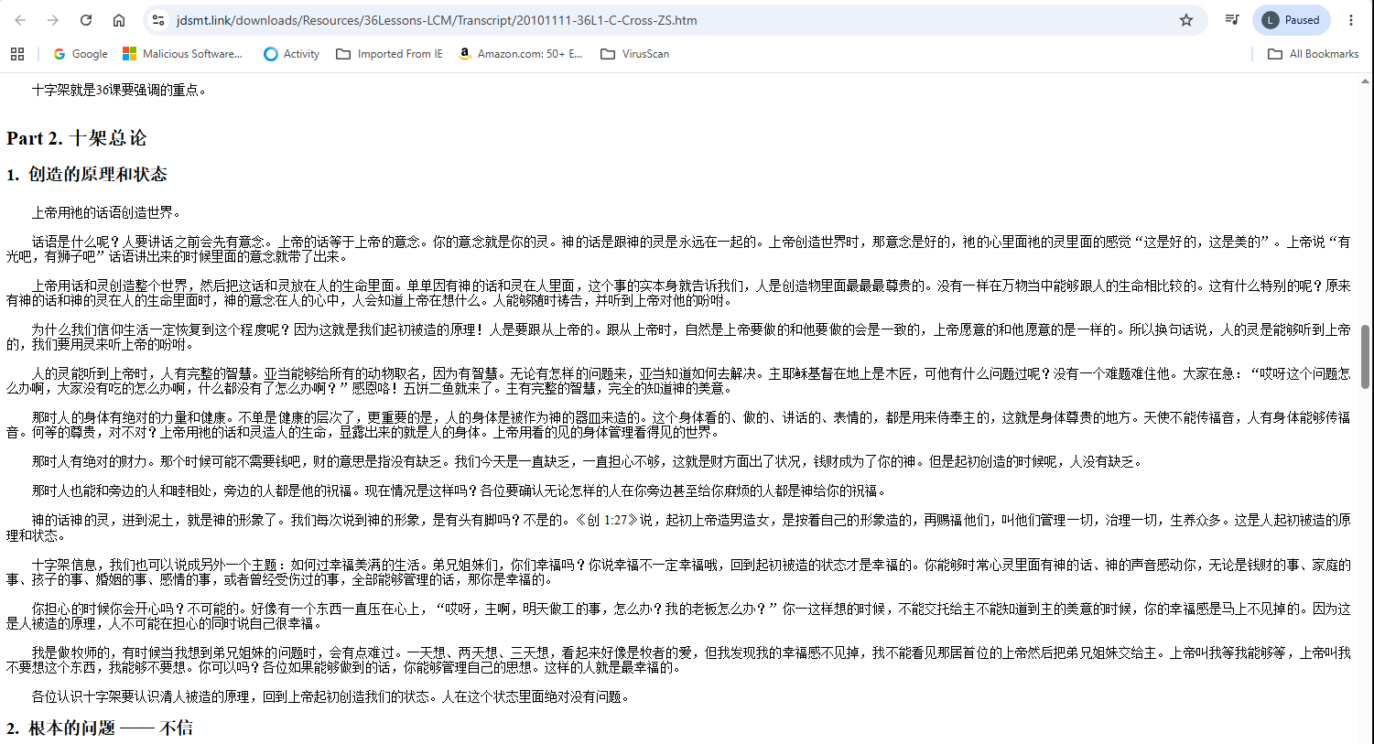Open the Google bookmark
The image size is (1374, 744).
[81, 54]
